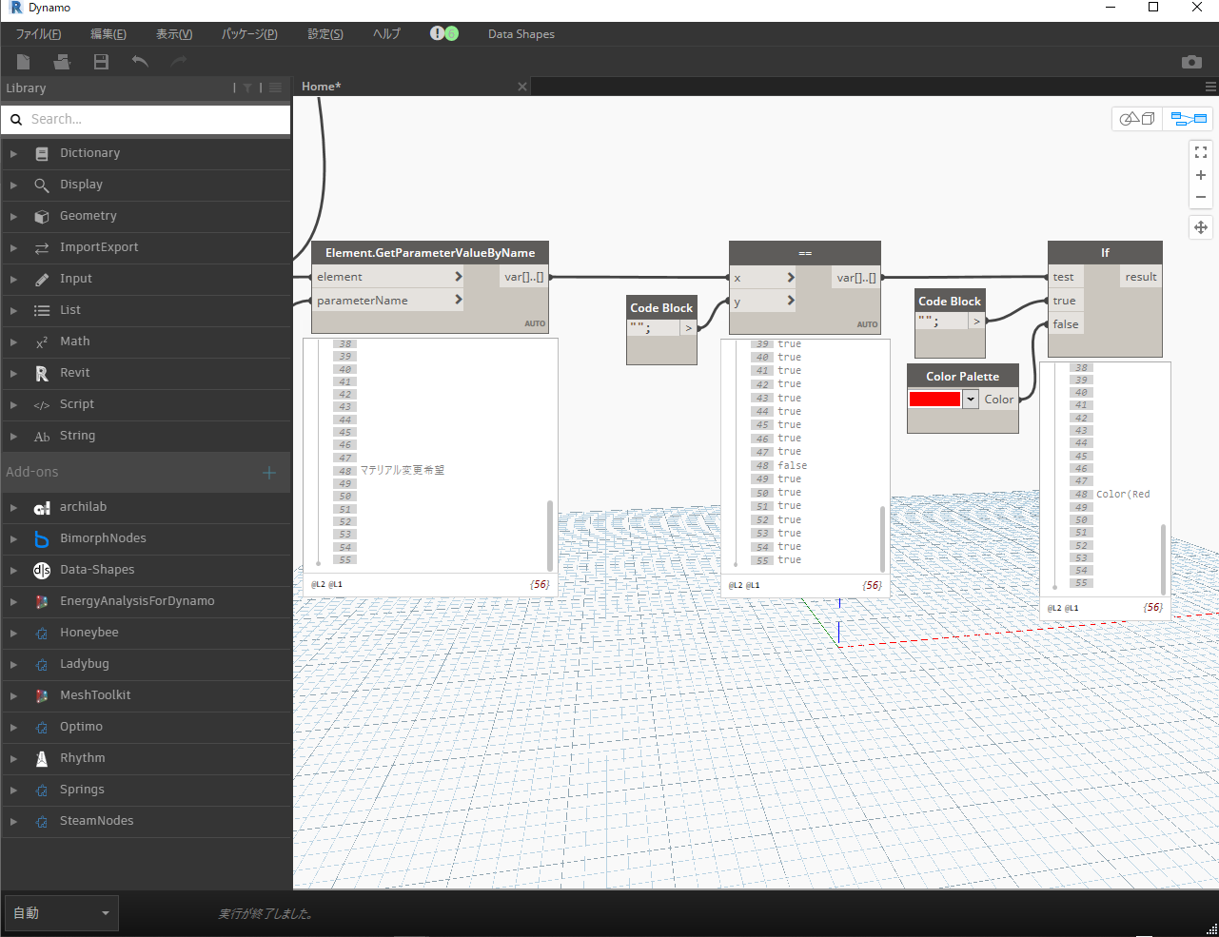Click the Zoom to fit icon

1201,151
